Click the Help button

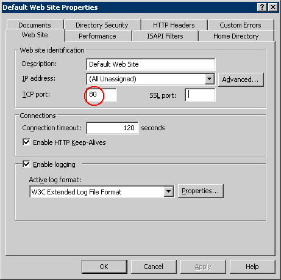(252, 267)
